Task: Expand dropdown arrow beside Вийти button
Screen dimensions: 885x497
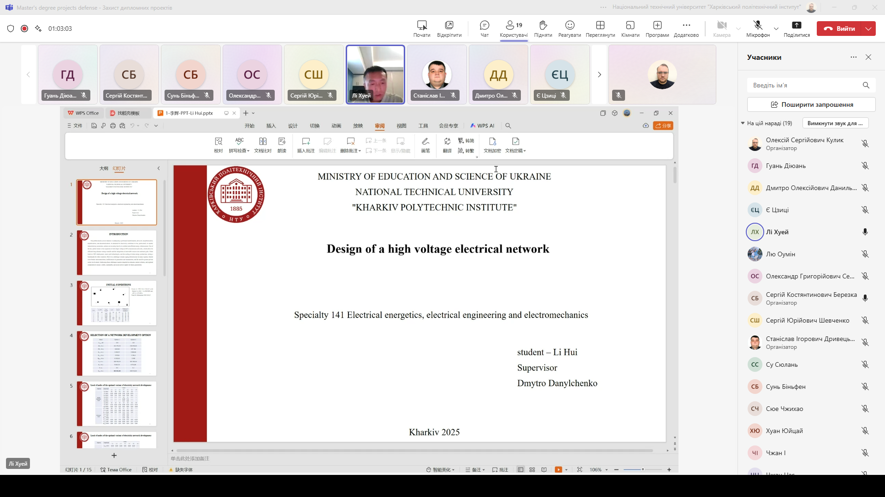Action: (868, 29)
